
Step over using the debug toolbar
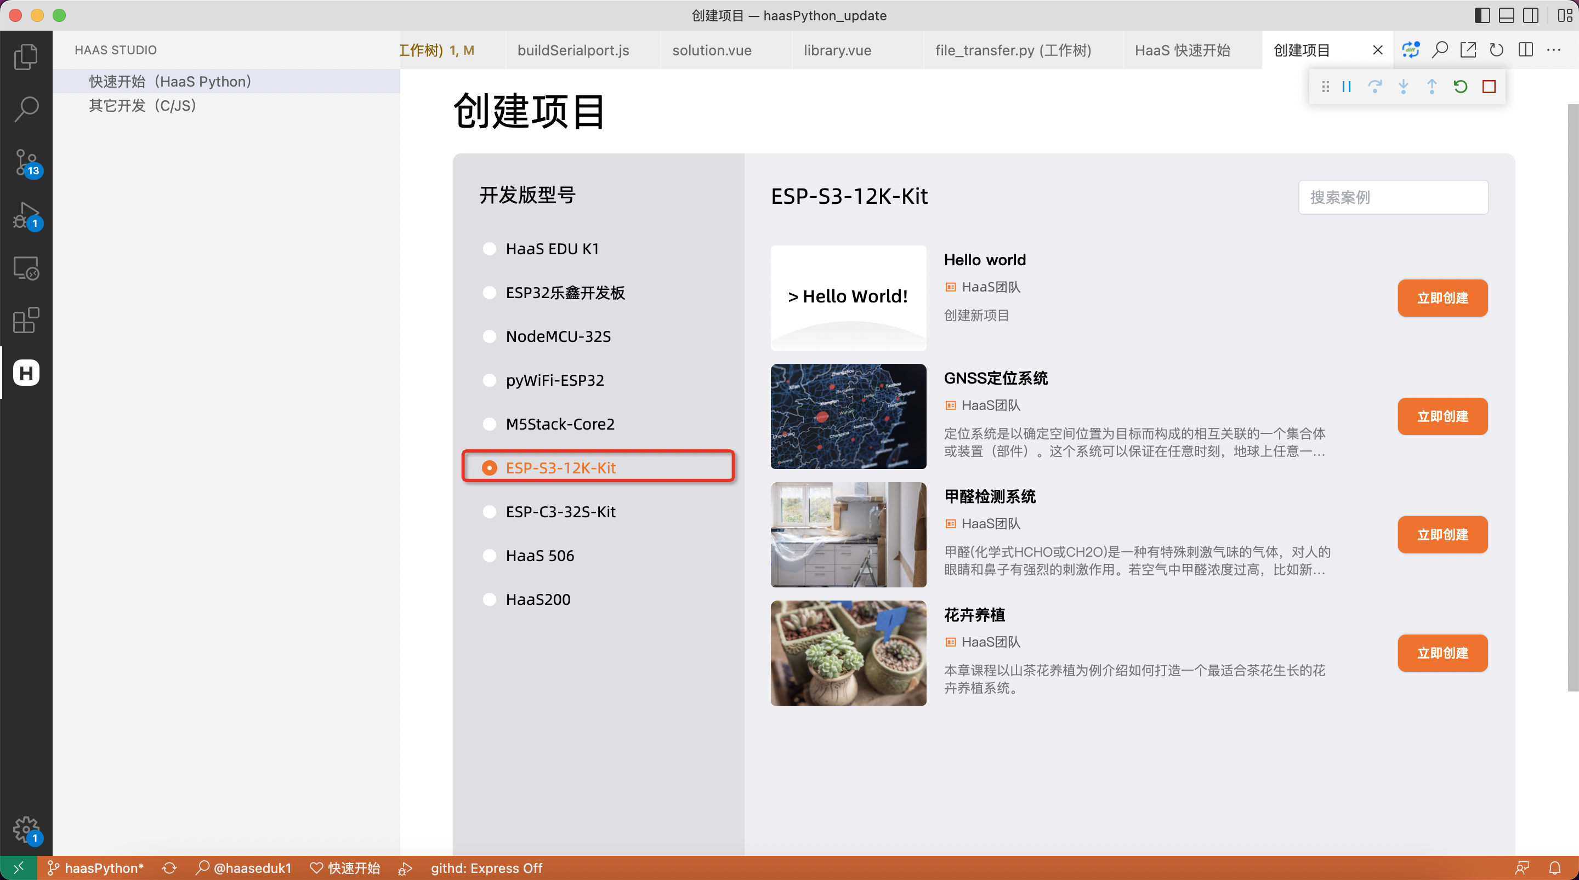(1375, 87)
